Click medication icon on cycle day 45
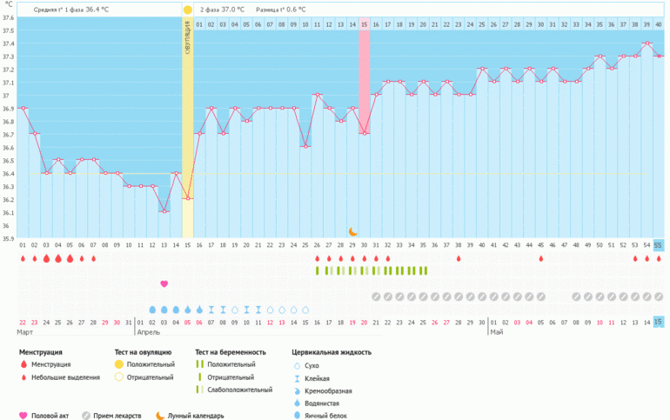Viewport: 670px width, 420px height. tap(541, 297)
